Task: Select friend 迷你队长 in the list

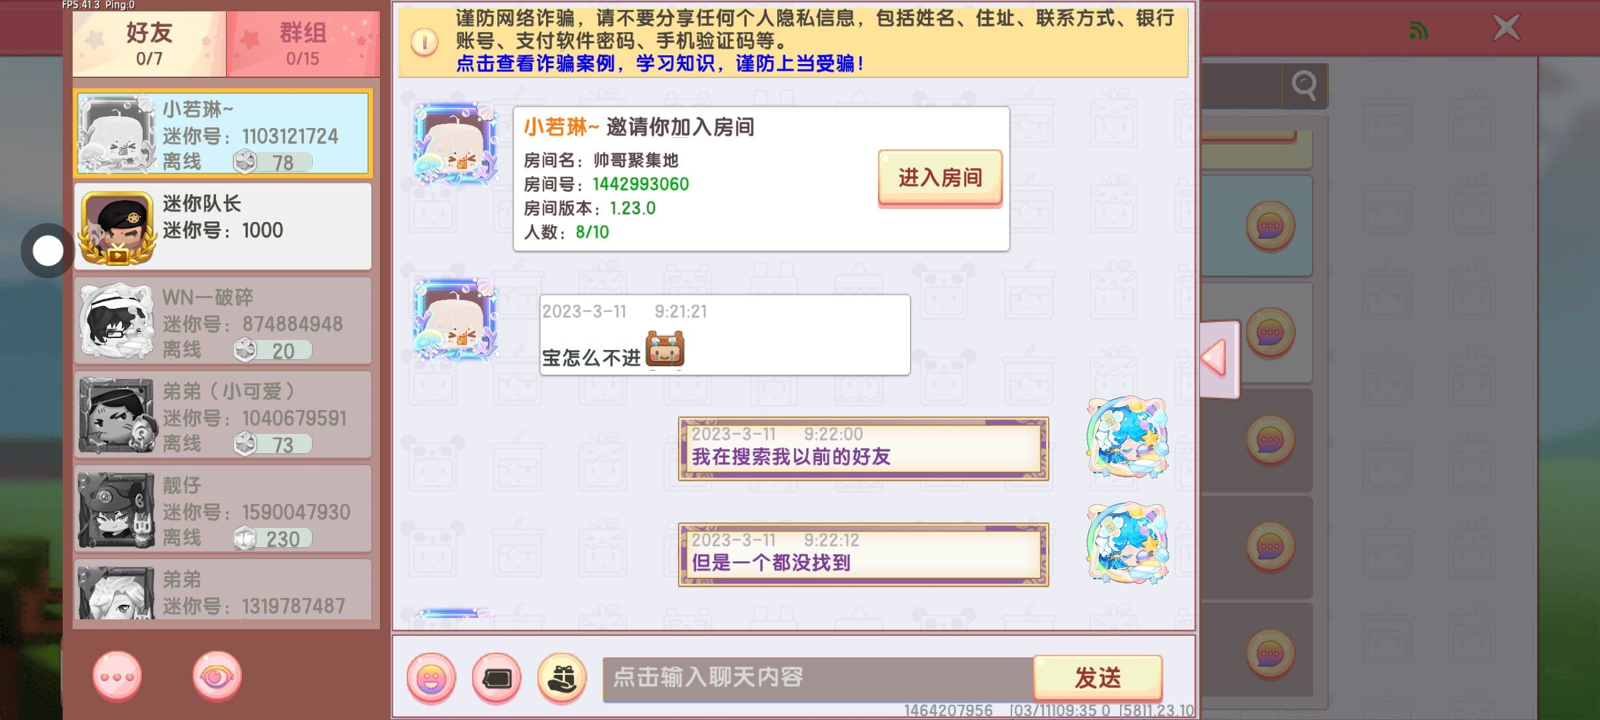Action: click(x=223, y=226)
